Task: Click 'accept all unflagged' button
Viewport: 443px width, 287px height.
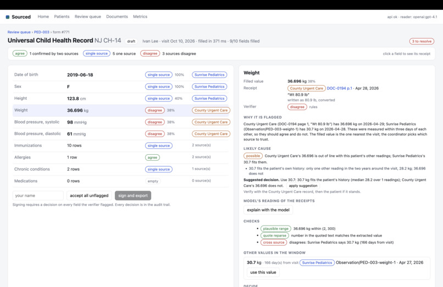Action: point(89,195)
